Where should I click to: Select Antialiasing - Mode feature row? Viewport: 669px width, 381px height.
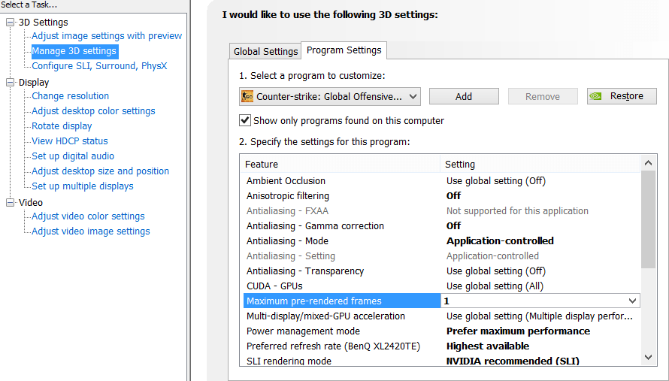click(x=287, y=240)
